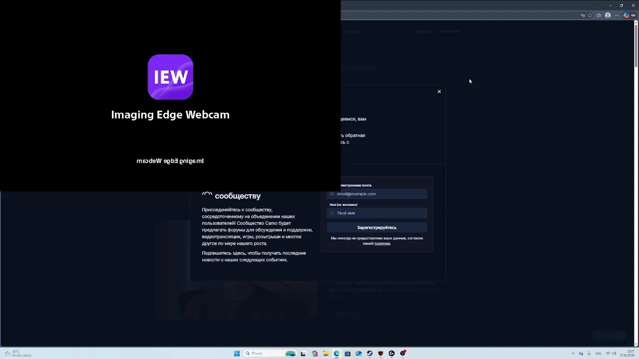Add page to favorites with star icon
Viewport: 639px width, 359px height.
[x=590, y=15]
